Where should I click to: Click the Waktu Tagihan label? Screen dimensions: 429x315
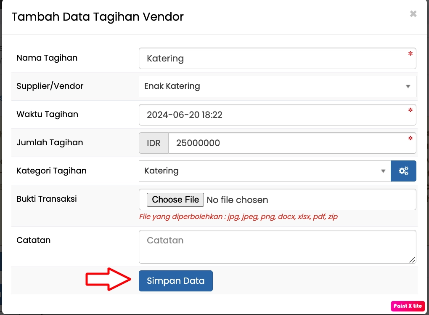coord(47,114)
